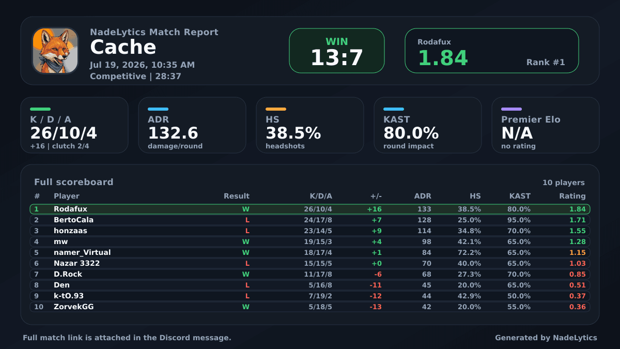Select player namer_Virtual in scoreboard
Viewport: 620px width, 349px height.
(82, 253)
